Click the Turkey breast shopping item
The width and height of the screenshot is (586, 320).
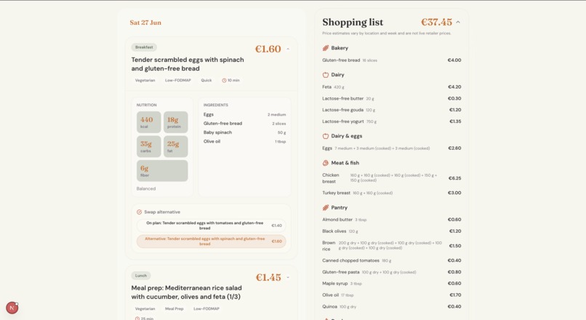[x=392, y=193]
